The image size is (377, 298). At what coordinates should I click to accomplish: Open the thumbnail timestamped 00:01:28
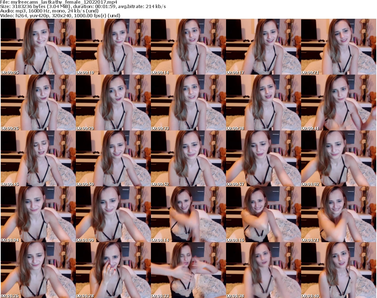tap(113, 270)
